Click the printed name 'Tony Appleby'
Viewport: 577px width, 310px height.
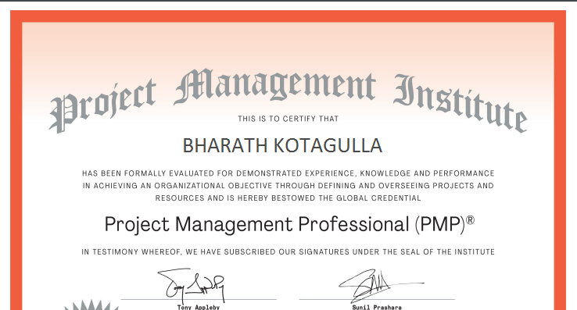[199, 307]
